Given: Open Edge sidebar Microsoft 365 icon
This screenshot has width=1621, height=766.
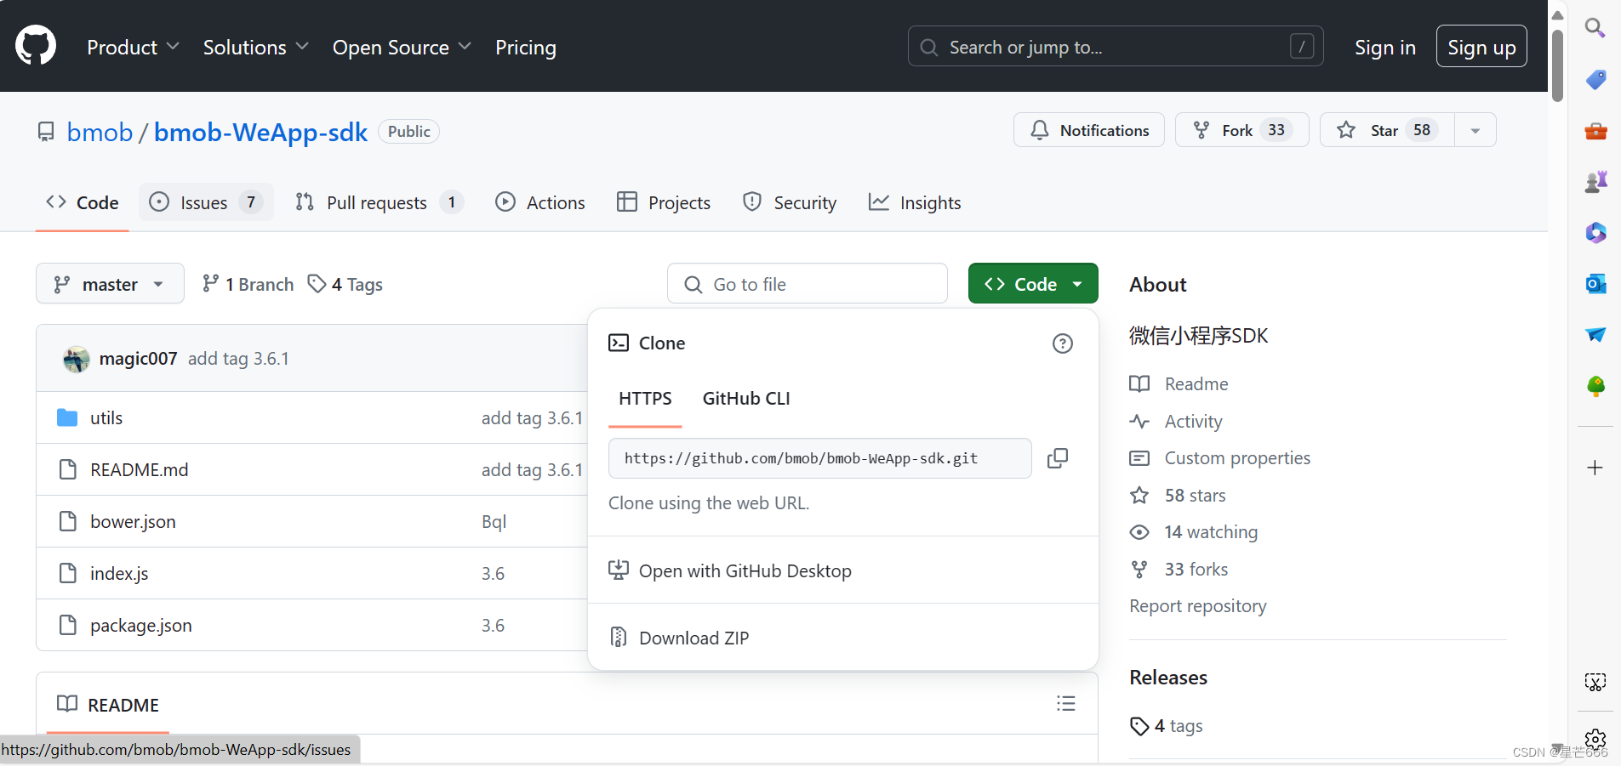Looking at the screenshot, I should pos(1595,232).
